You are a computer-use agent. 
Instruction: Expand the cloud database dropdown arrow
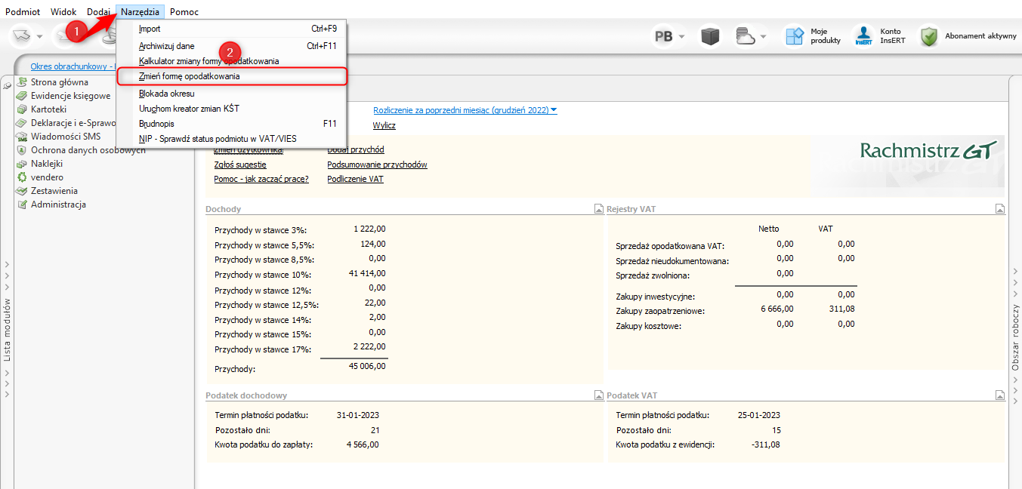764,37
